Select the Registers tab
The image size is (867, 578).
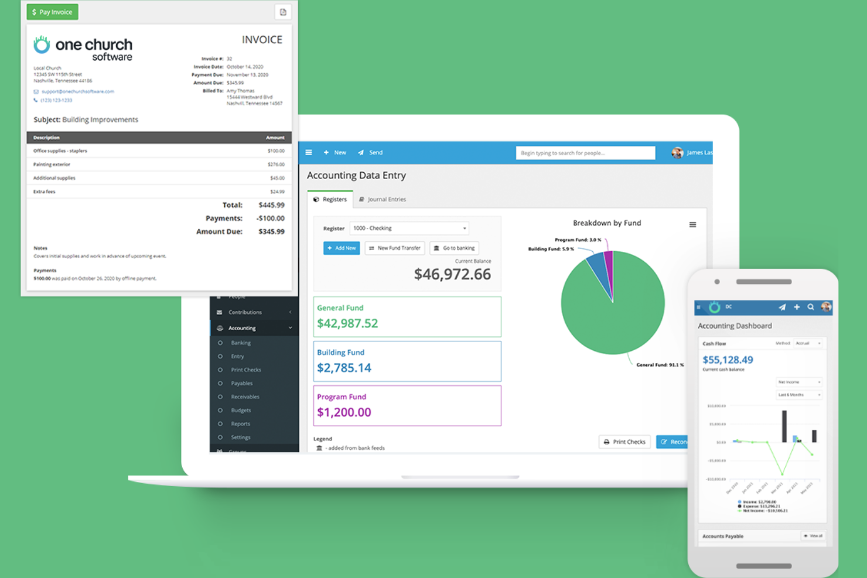coord(331,199)
